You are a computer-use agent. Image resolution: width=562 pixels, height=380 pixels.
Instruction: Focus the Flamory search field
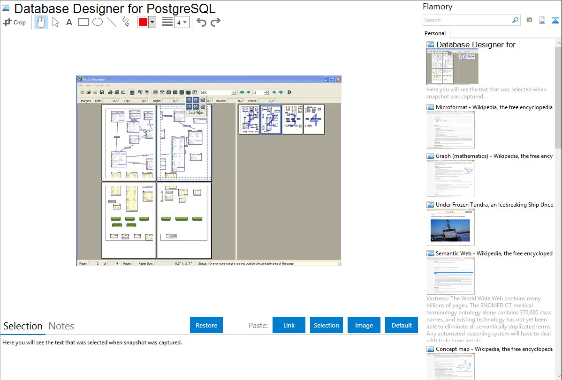467,20
